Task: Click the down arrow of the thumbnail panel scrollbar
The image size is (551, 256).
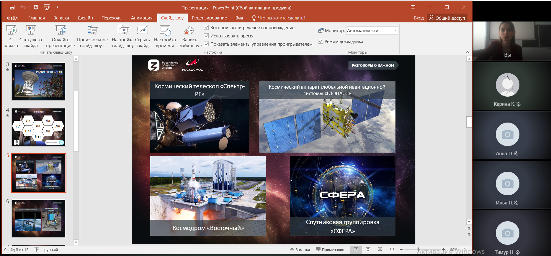Action: pos(76,242)
